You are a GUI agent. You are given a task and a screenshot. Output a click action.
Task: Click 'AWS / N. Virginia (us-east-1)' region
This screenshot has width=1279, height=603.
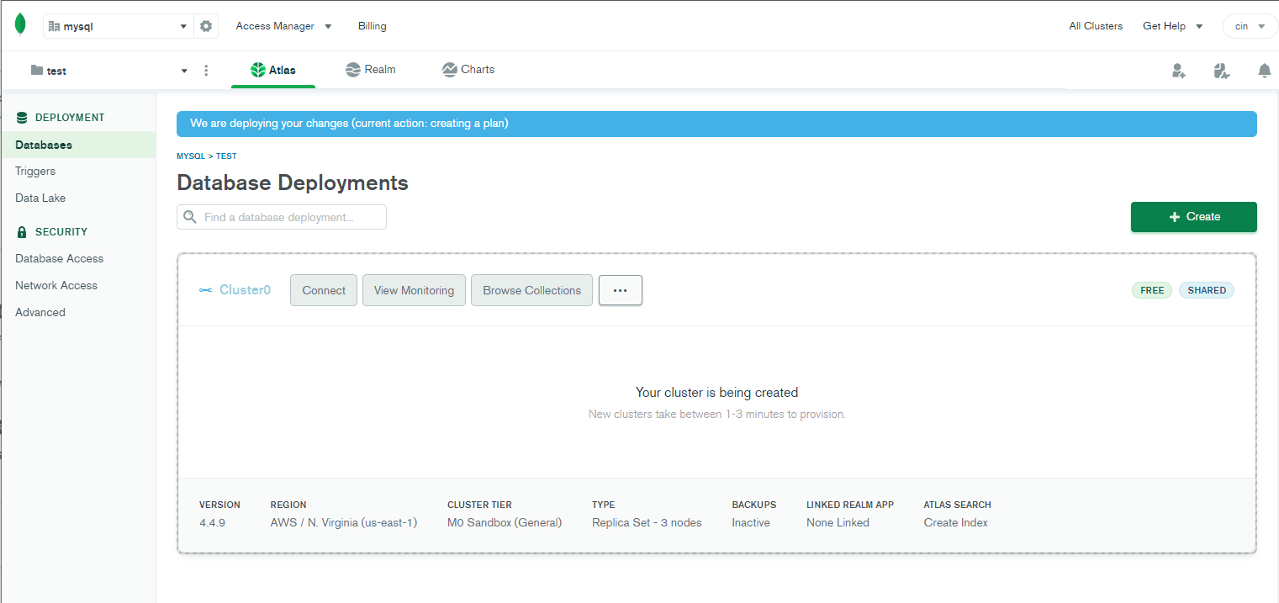(x=344, y=522)
